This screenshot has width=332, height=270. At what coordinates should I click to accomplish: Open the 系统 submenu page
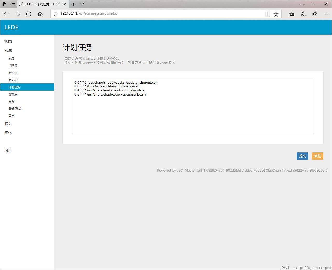(x=11, y=58)
